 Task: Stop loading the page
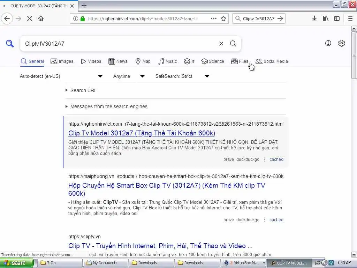point(30,19)
